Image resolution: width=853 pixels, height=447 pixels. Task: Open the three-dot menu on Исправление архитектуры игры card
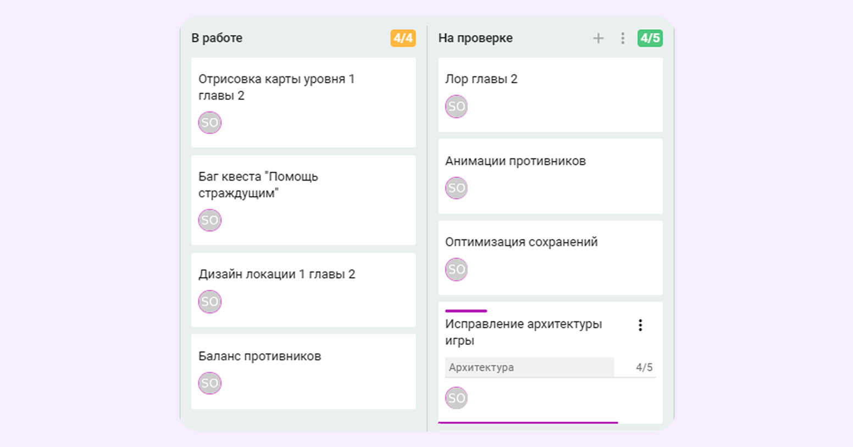(x=640, y=325)
